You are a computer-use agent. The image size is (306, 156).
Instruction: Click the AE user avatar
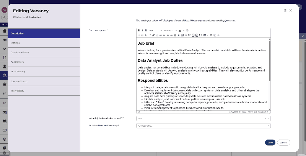coord(4,10)
